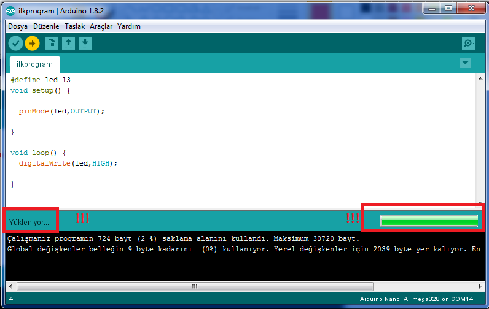This screenshot has height=309, width=489.
Task: Click the line number 4 in status bar
Action: pos(11,299)
